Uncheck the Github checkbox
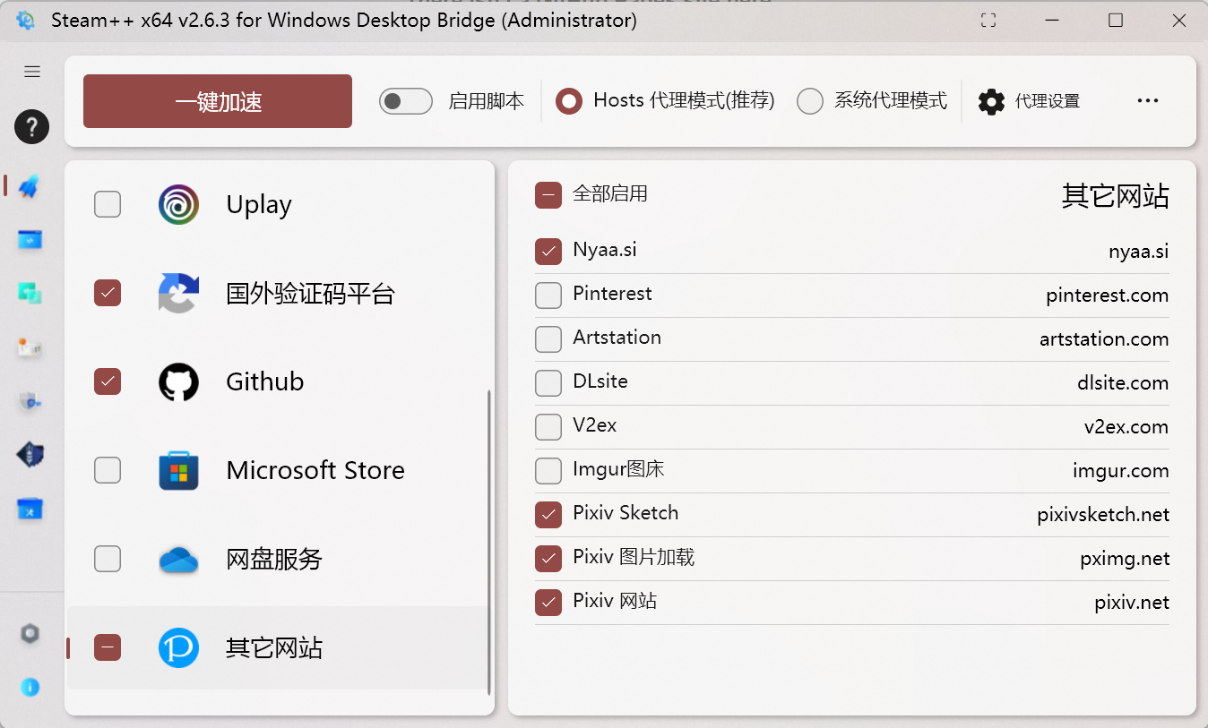The image size is (1208, 728). [x=108, y=381]
